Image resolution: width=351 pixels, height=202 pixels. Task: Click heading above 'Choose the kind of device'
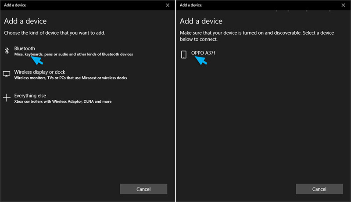click(25, 21)
